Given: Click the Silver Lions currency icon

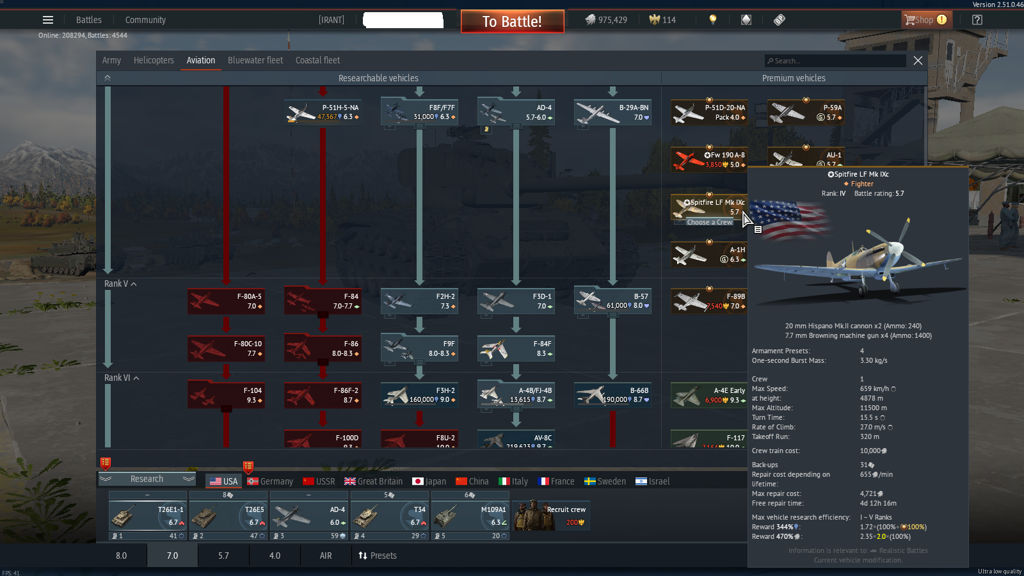Looking at the screenshot, I should pyautogui.click(x=590, y=20).
